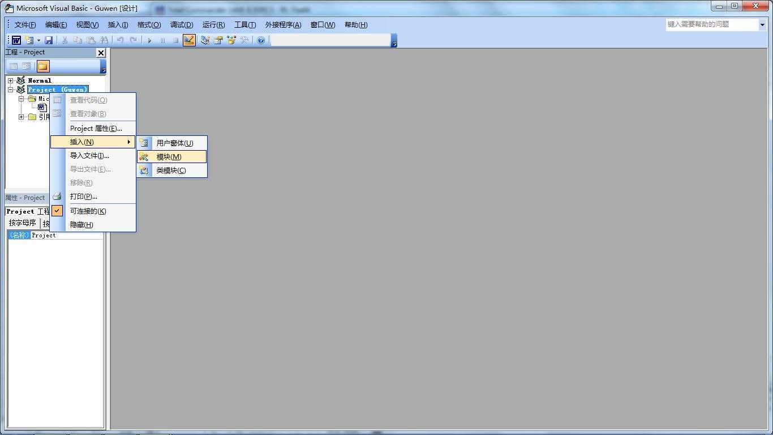Image resolution: width=773 pixels, height=435 pixels.
Task: Click the Run macro play icon
Action: (x=149, y=40)
